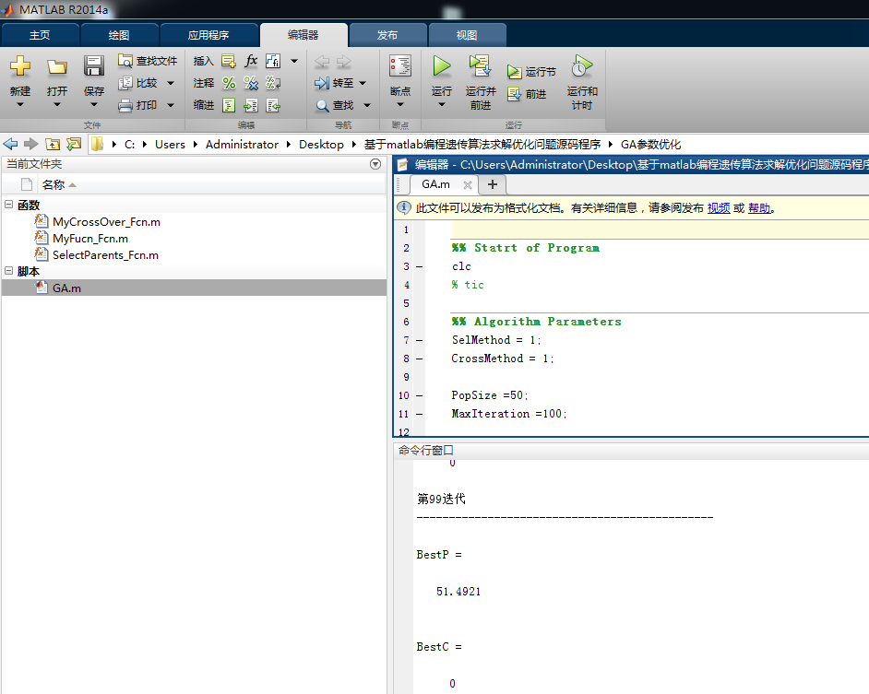
Task: Click the comment (%) icon
Action: 229,83
